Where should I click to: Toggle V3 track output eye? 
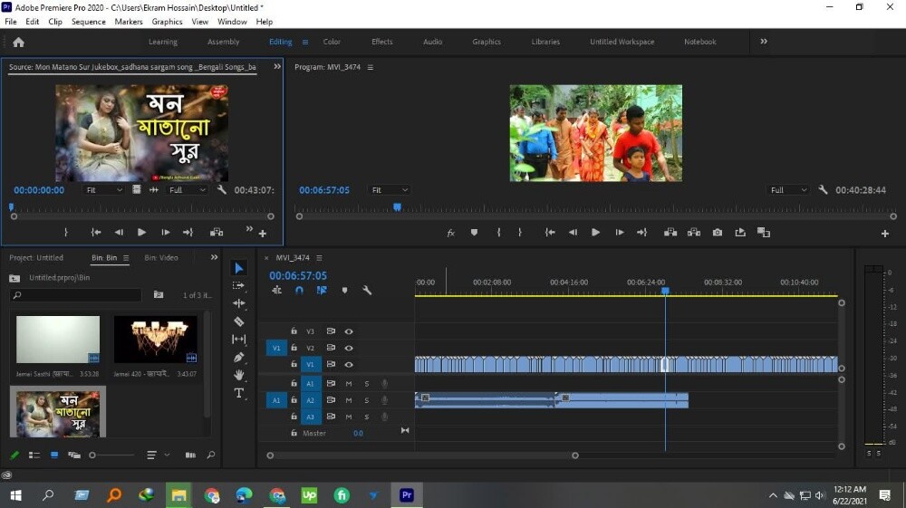349,331
